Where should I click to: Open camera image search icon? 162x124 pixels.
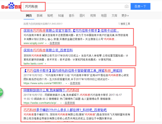click(127, 6)
